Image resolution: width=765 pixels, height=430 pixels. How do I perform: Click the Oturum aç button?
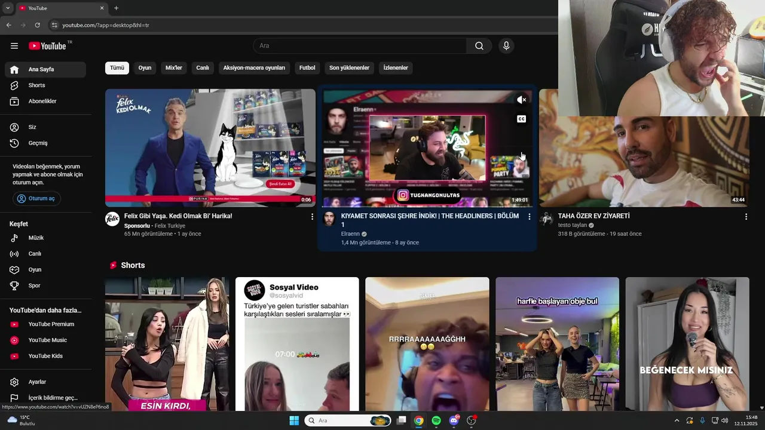click(x=36, y=198)
